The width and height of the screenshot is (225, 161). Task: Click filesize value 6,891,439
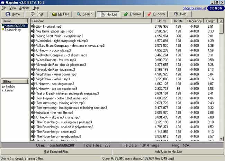coord(161,117)
